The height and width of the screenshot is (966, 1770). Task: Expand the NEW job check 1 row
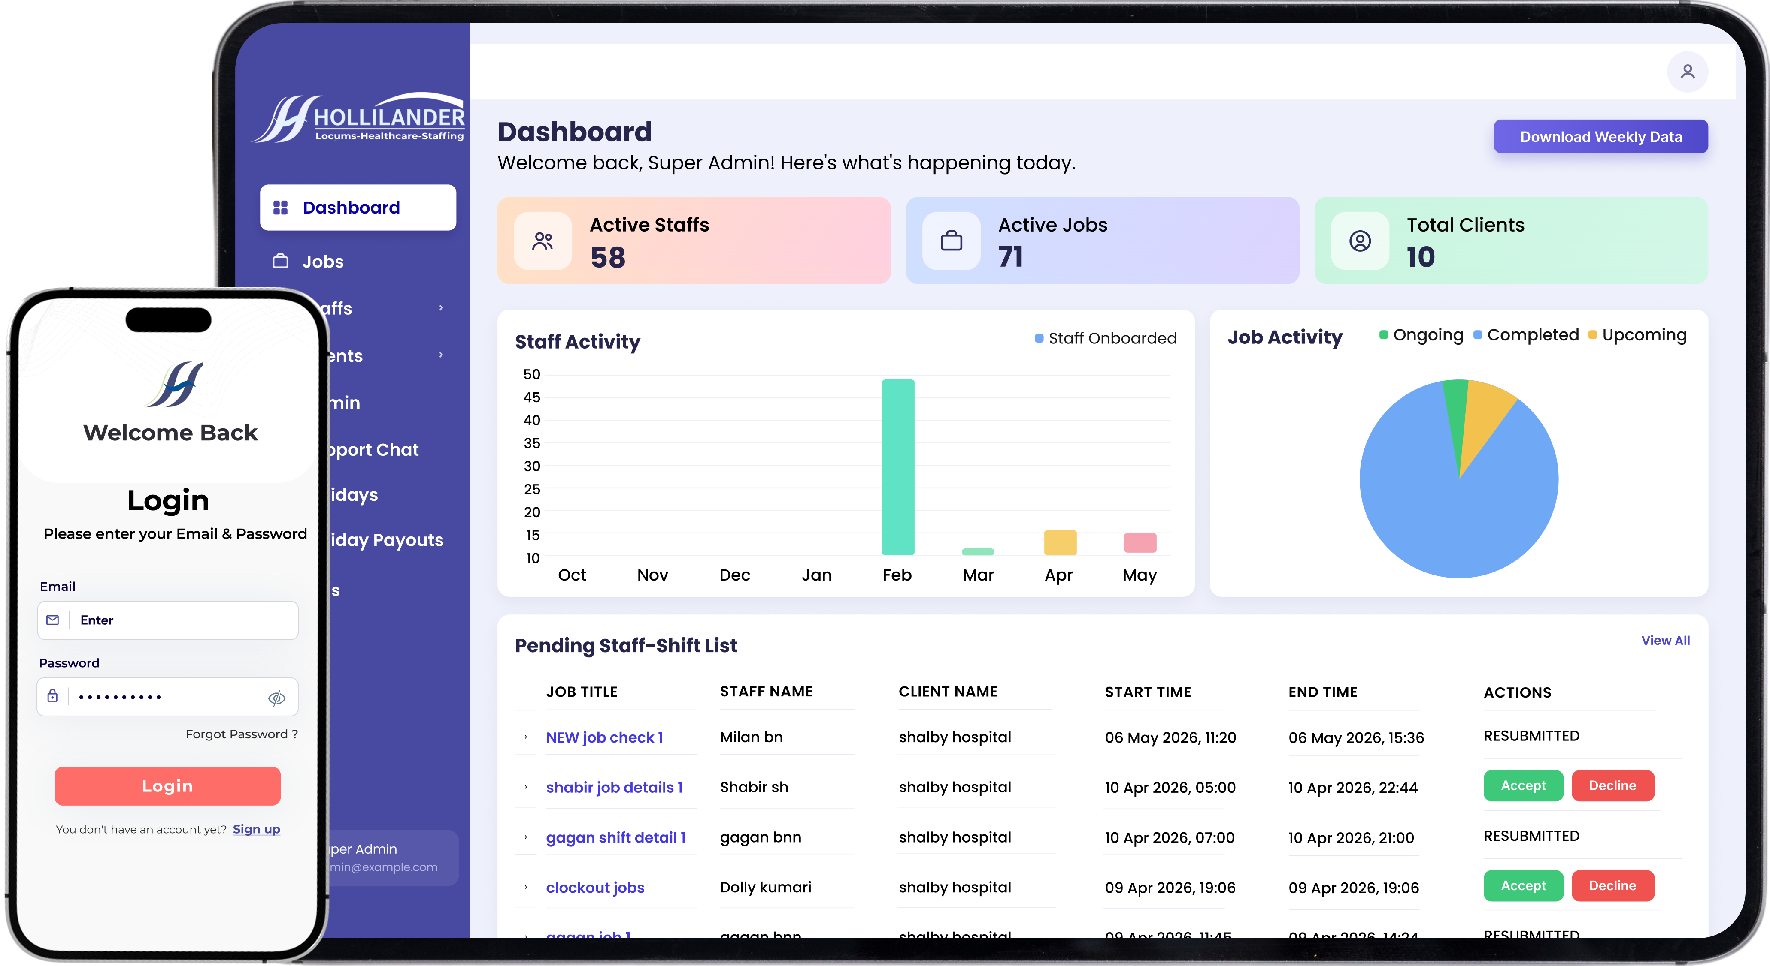click(x=526, y=737)
